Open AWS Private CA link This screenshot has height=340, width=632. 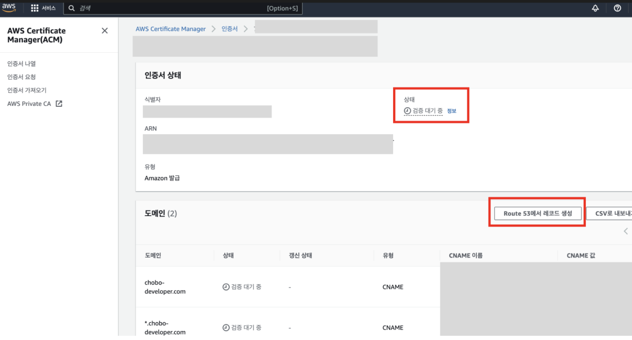point(29,104)
